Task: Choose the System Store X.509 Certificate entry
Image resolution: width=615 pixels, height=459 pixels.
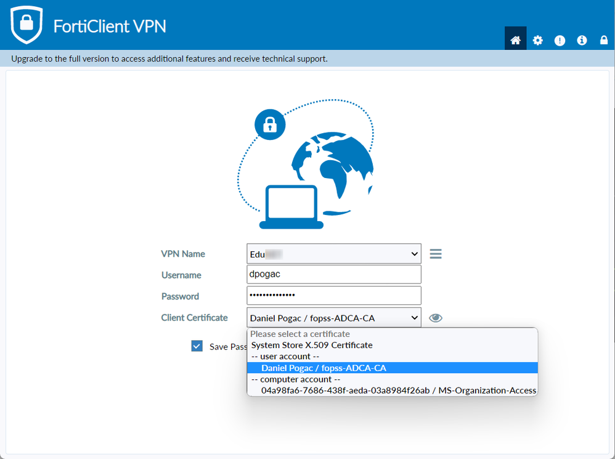Action: coord(392,345)
